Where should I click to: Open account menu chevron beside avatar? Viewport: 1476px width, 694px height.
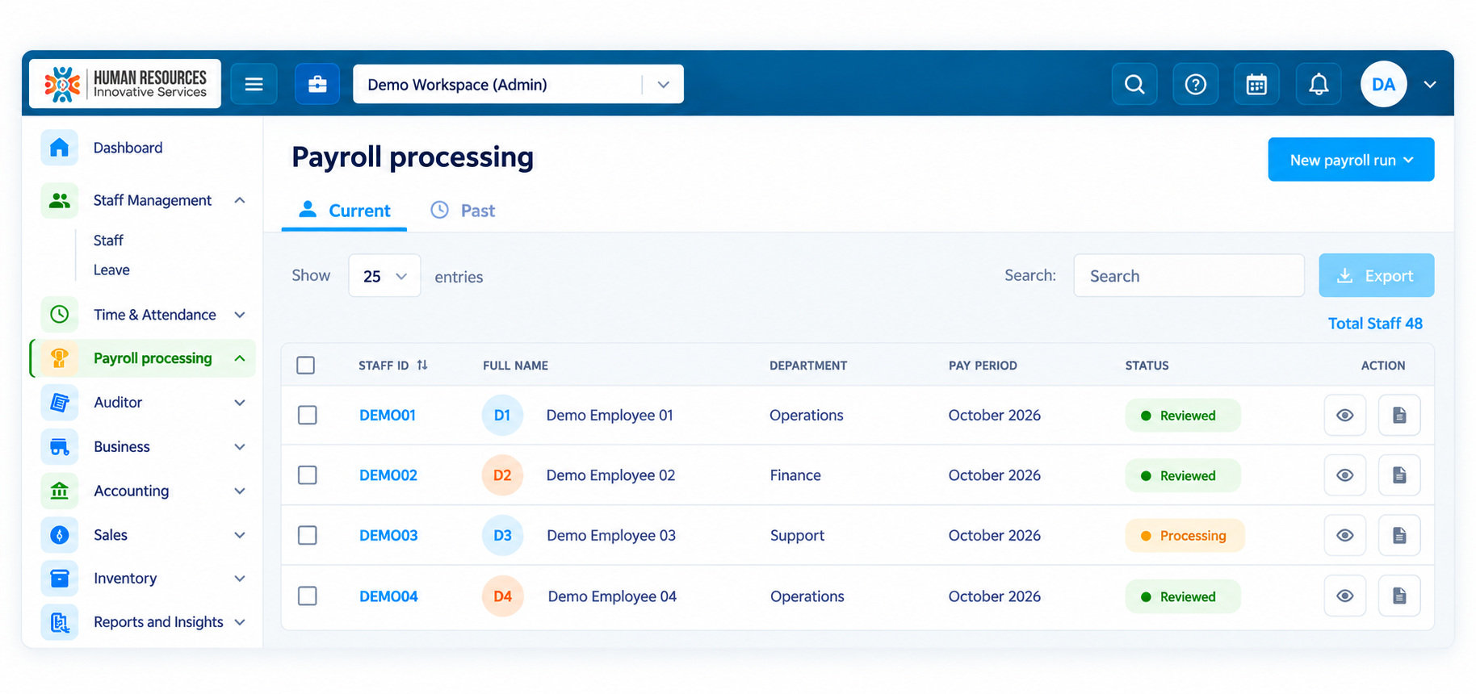pyautogui.click(x=1430, y=85)
